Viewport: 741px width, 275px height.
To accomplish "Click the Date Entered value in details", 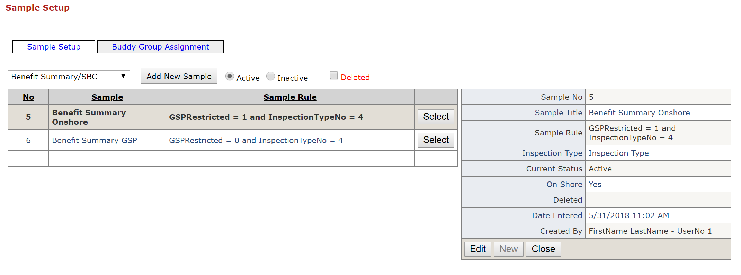I will (629, 216).
